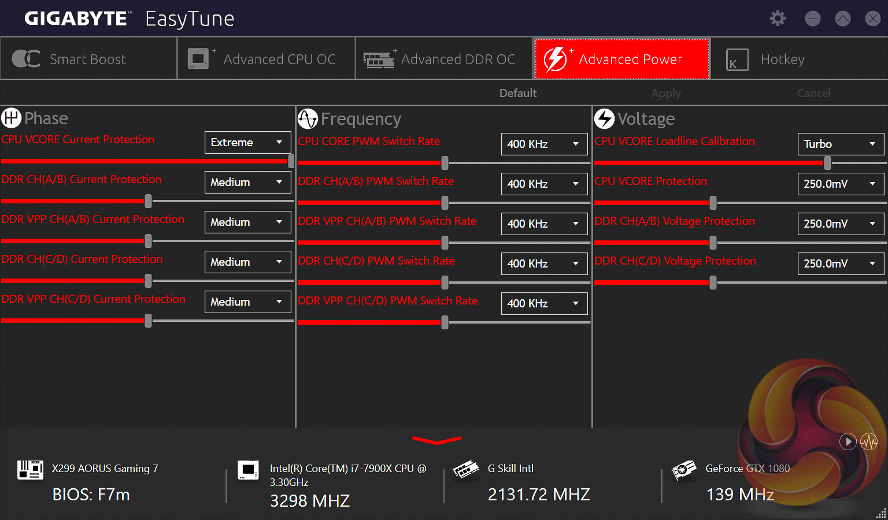Image resolution: width=888 pixels, height=520 pixels.
Task: Click the GIGABYTE EasyTune title logo
Action: click(x=129, y=19)
